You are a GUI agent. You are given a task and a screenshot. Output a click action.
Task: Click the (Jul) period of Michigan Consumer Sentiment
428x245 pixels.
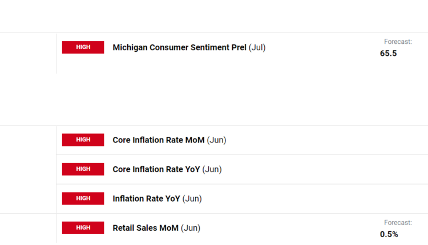point(257,47)
